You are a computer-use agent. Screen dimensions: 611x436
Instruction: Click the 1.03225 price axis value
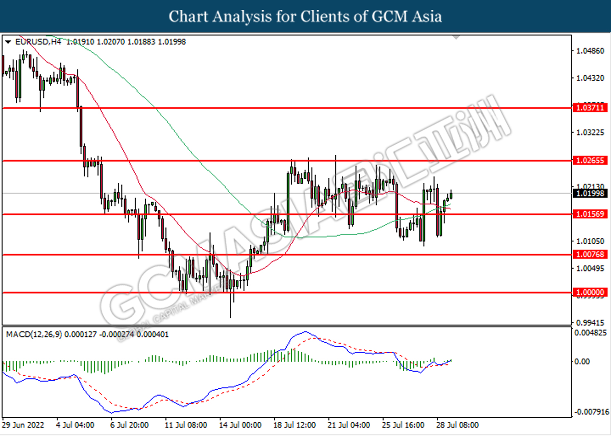click(x=590, y=132)
